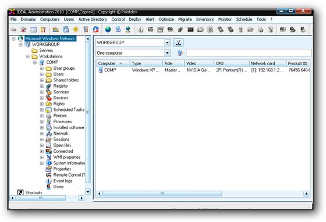Sort by the Network card column header
The width and height of the screenshot is (326, 222).
[x=267, y=63]
